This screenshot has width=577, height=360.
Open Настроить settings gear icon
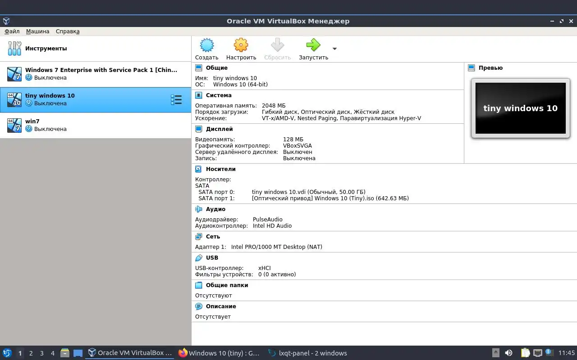tap(241, 45)
